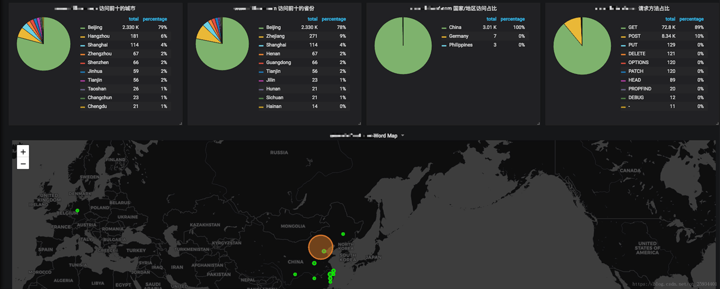Toggle the Germany series in the legend
This screenshot has width=720, height=289.
point(458,36)
